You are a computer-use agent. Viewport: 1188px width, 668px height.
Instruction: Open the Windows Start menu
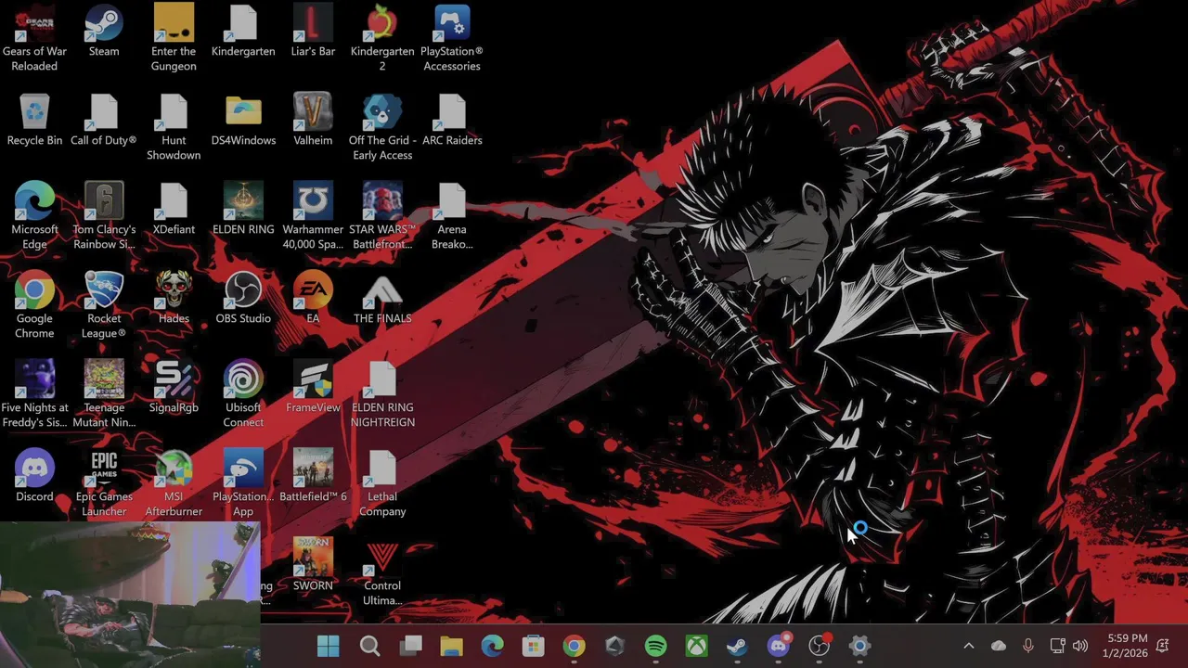[329, 646]
